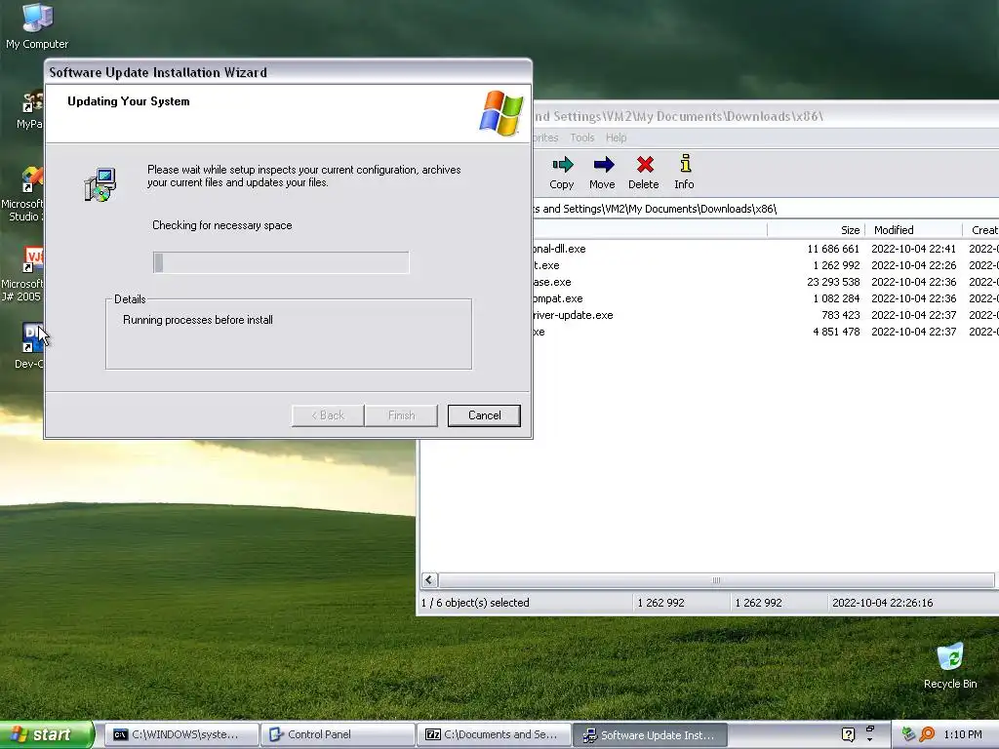999x749 pixels.
Task: Open the Help menu in 7-Zip
Action: click(616, 138)
